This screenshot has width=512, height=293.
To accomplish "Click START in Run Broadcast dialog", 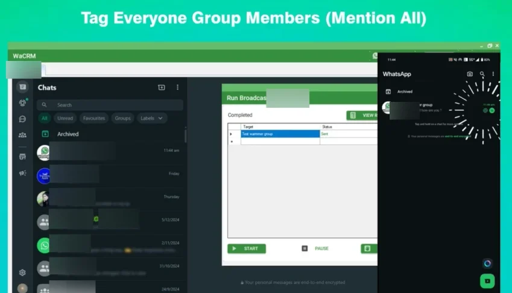I will (247, 248).
